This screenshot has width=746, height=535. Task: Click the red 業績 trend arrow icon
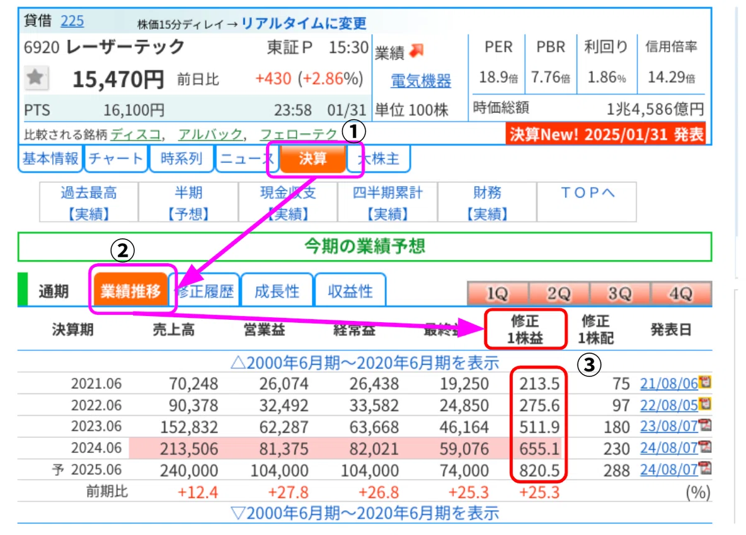(x=417, y=50)
